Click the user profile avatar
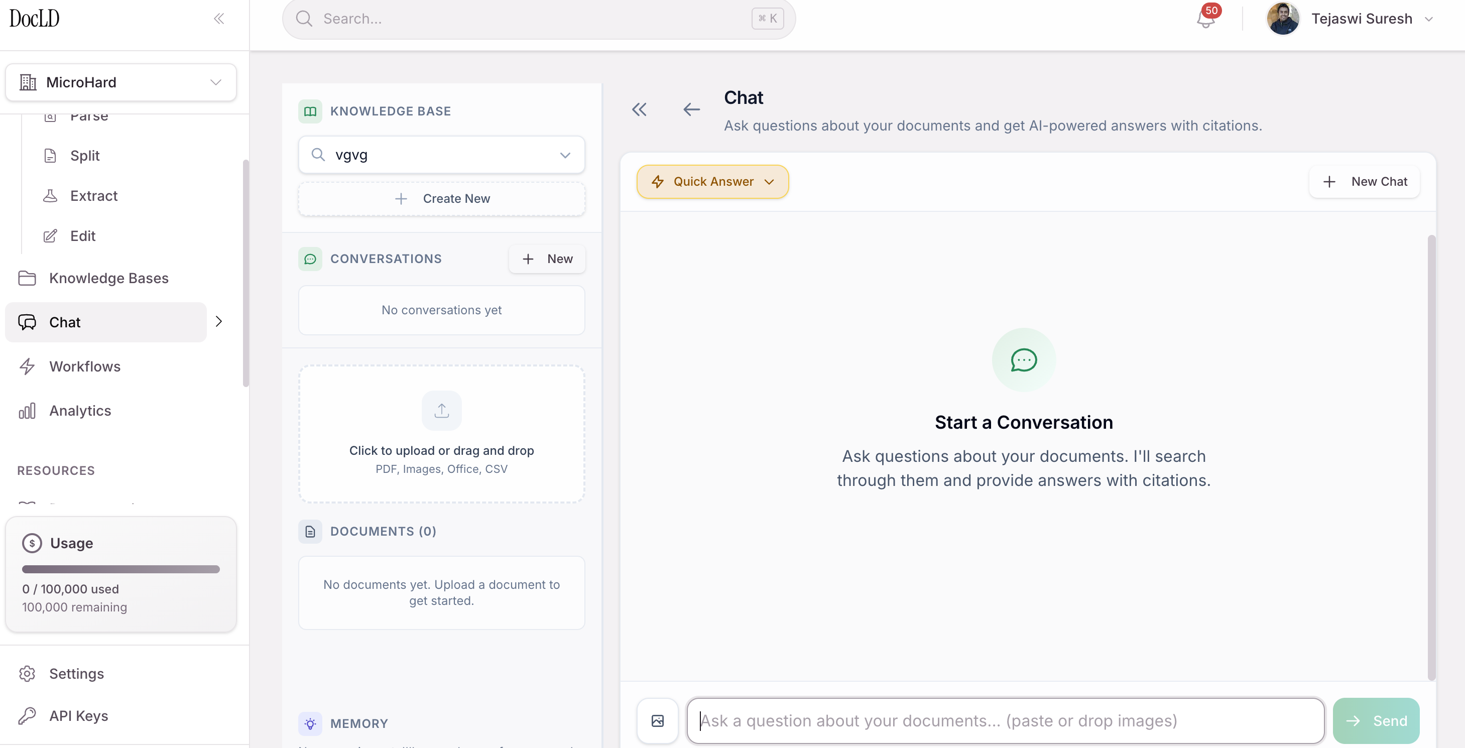Image resolution: width=1465 pixels, height=748 pixels. [x=1282, y=19]
